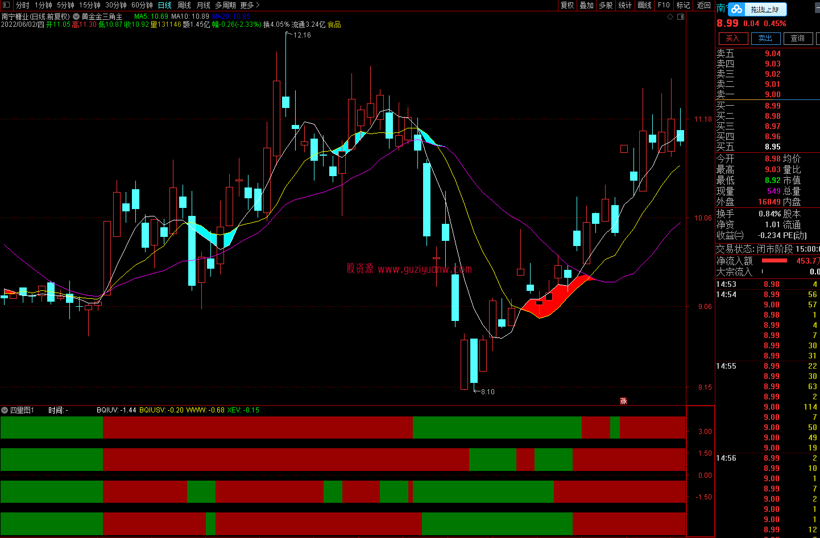The height and width of the screenshot is (538, 820).
Task: Click the 大宗流入 row label
Action: pos(734,272)
